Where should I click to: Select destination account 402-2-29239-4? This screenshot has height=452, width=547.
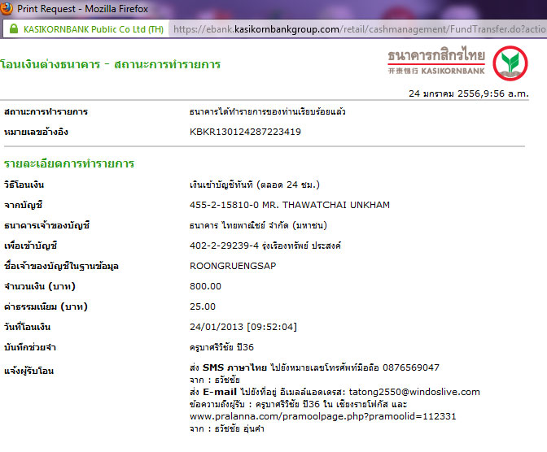pos(225,246)
